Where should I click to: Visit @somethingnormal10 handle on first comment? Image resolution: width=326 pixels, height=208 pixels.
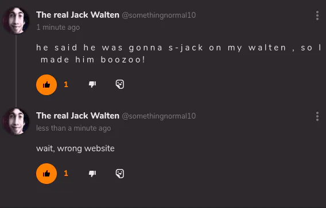159,15
